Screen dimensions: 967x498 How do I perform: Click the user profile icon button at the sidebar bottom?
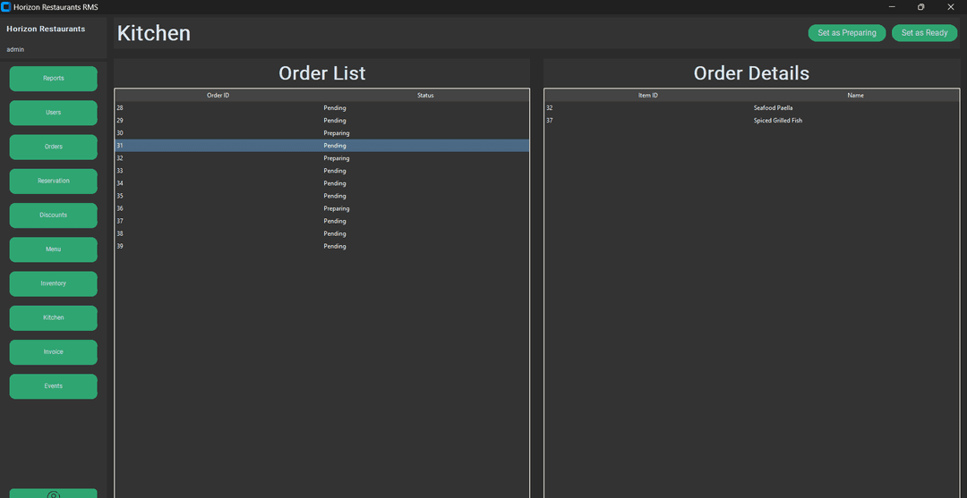[x=53, y=493]
